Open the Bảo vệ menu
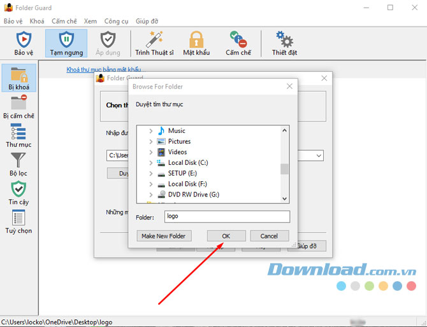 (x=13, y=21)
